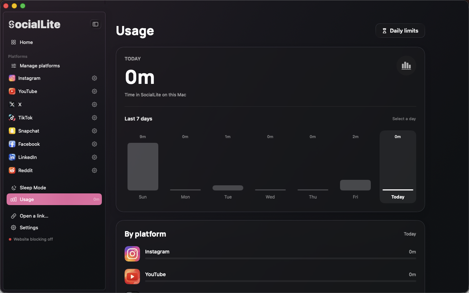Open Daily limits button
469x293 pixels.
[400, 31]
